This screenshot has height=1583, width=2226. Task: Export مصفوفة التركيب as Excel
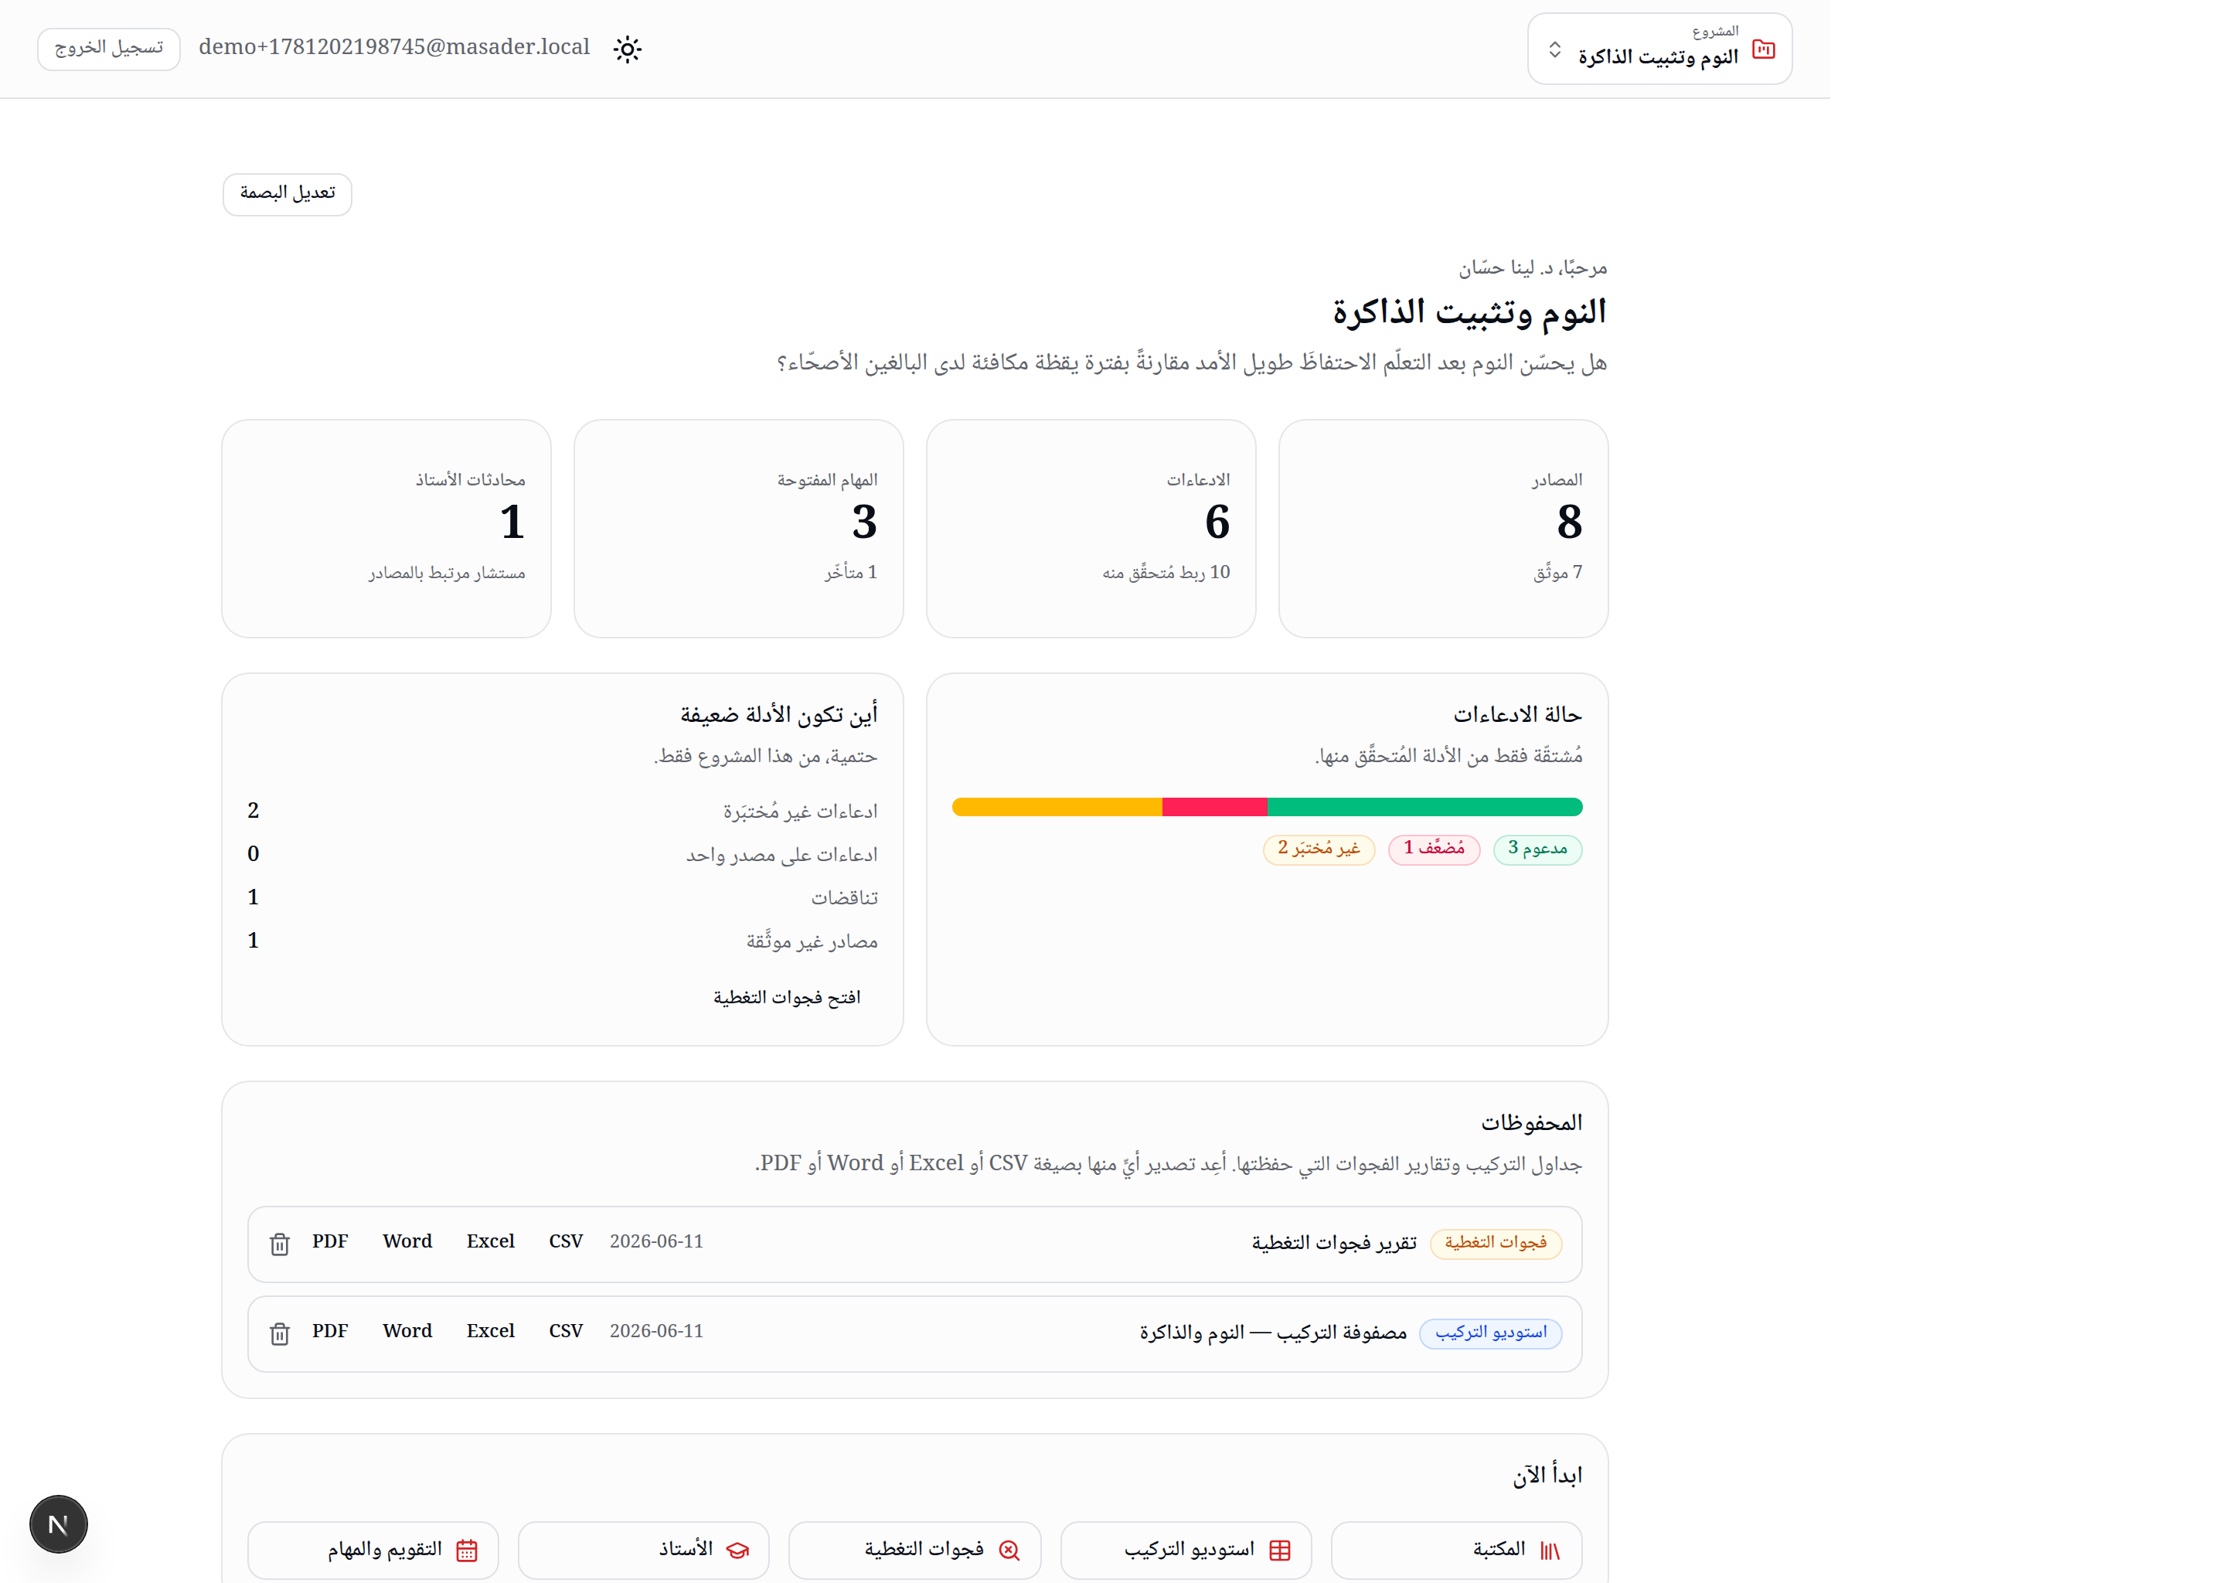click(490, 1332)
